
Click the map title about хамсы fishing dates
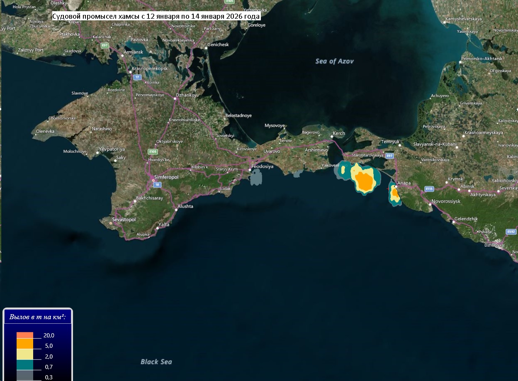click(156, 16)
